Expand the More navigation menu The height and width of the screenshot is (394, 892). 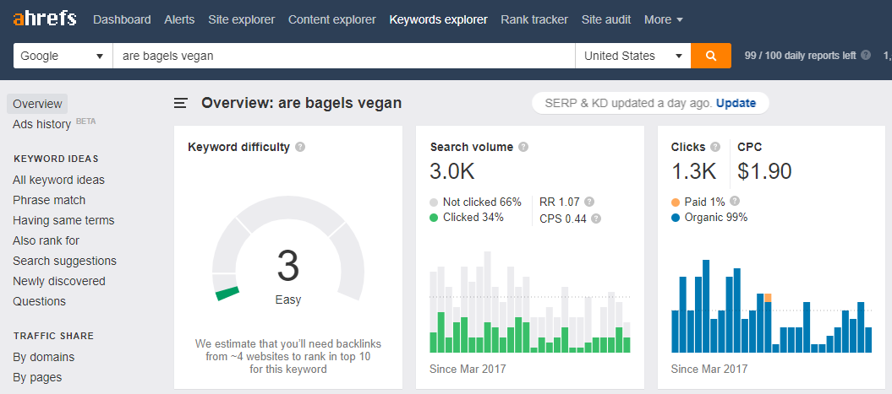click(664, 19)
